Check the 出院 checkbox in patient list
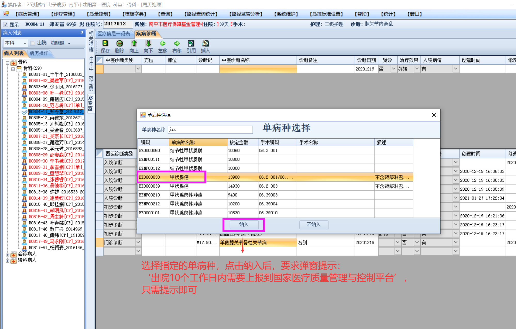Screen dimensions: 516x329 [x=33, y=43]
